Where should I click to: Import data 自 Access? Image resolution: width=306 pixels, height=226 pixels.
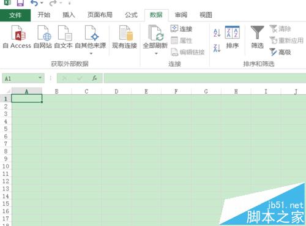[17, 37]
